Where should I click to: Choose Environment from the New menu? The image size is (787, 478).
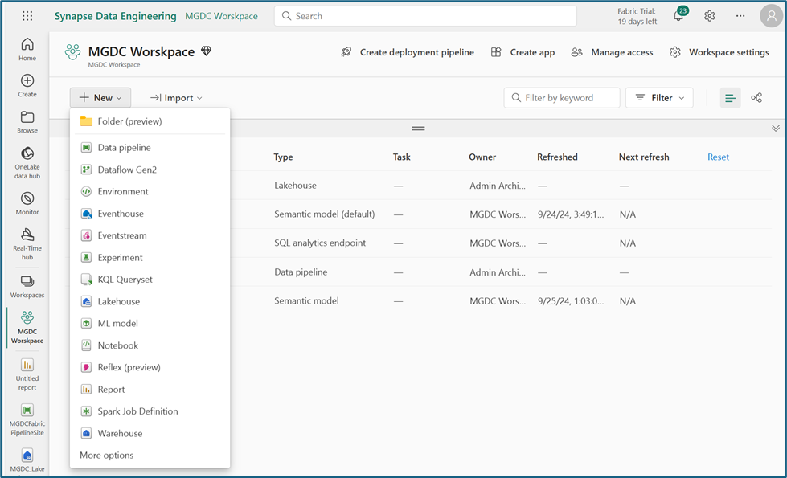tap(150, 191)
